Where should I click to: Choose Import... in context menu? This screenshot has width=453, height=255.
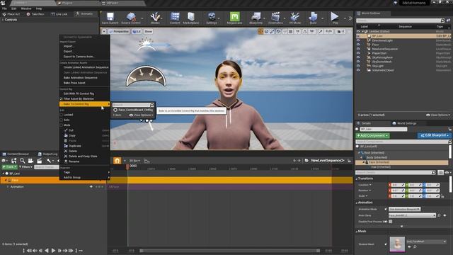click(x=69, y=46)
